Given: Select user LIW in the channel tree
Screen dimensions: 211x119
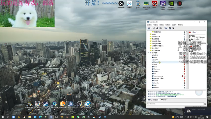Looking at the screenshot, I should pos(155,64).
